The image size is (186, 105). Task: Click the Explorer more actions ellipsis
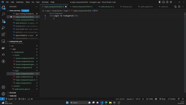click(37, 7)
